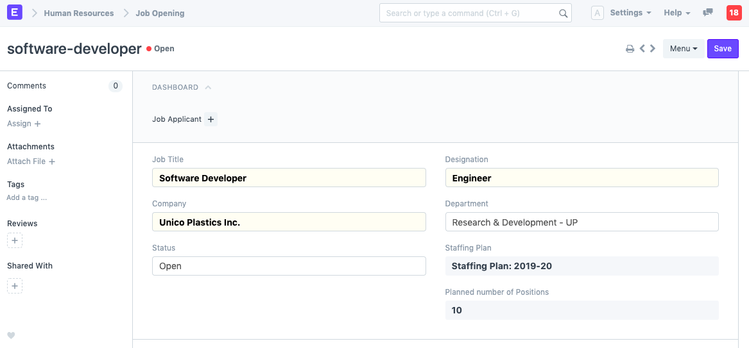Go to next document arrow
Image resolution: width=749 pixels, height=348 pixels.
point(653,49)
